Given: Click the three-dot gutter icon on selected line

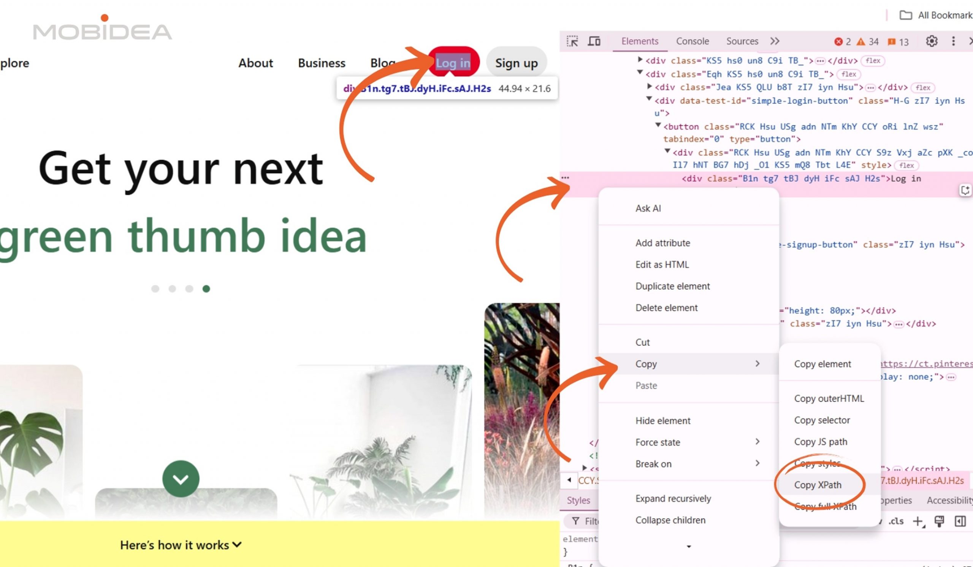Looking at the screenshot, I should click(x=565, y=178).
